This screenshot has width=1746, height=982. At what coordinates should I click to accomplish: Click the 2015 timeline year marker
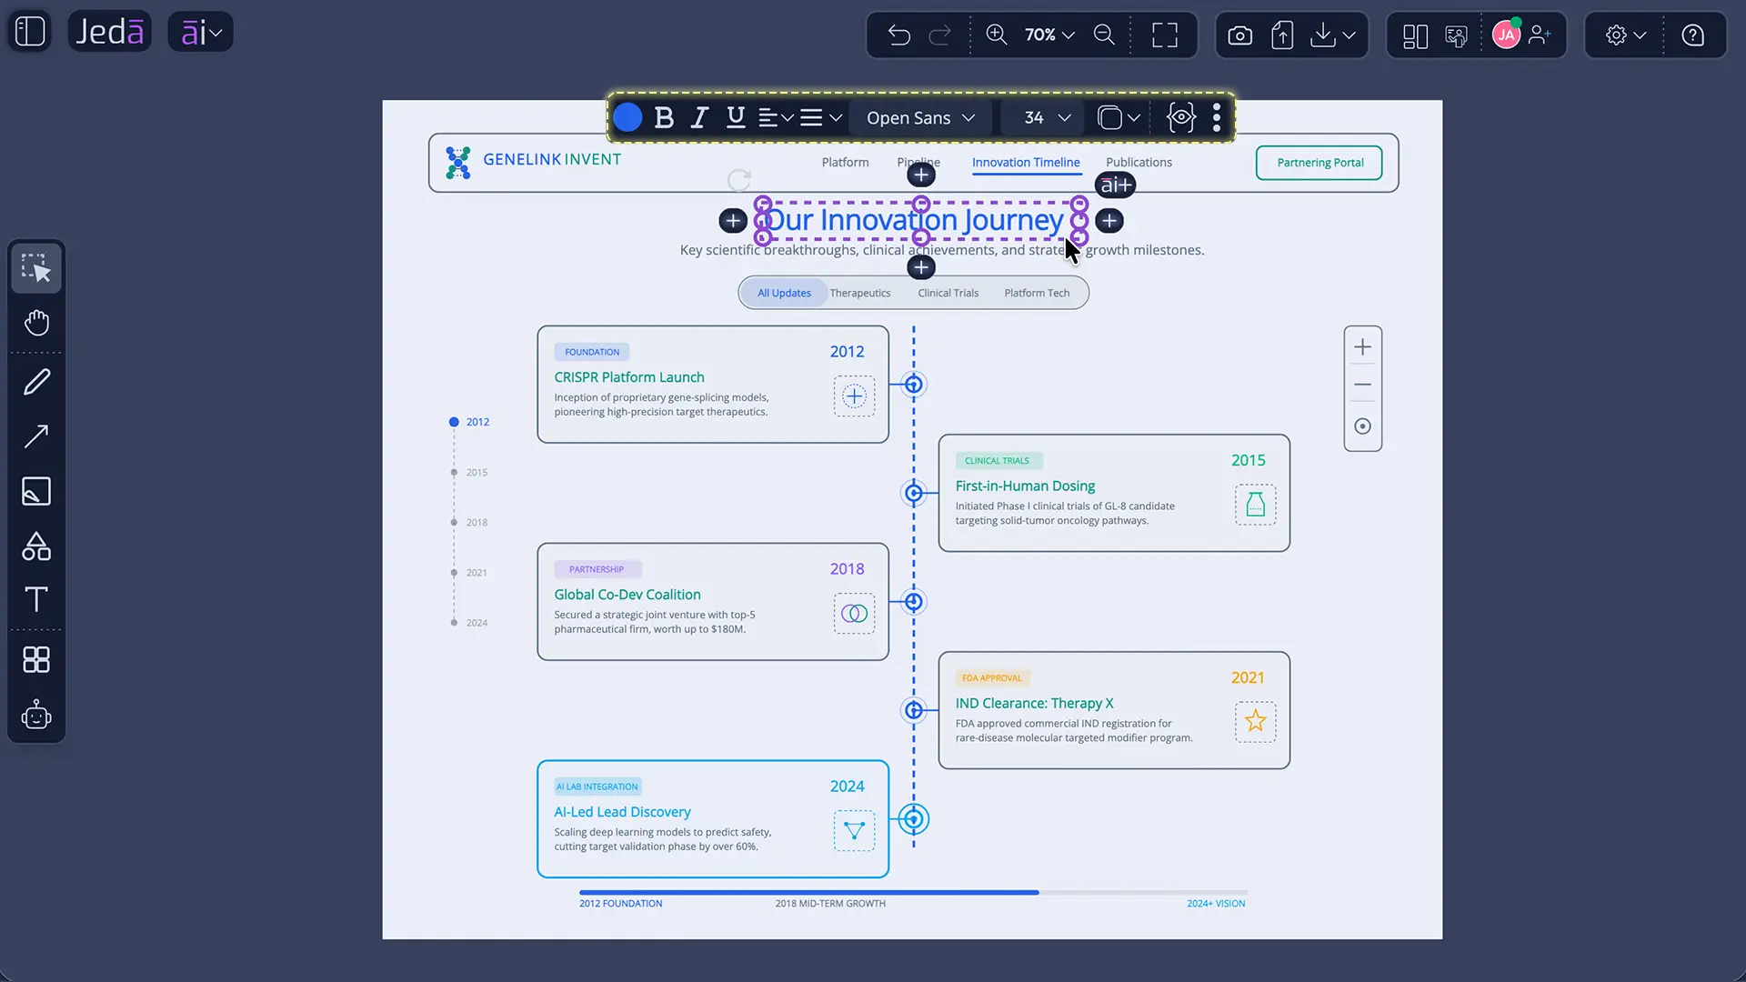471,472
